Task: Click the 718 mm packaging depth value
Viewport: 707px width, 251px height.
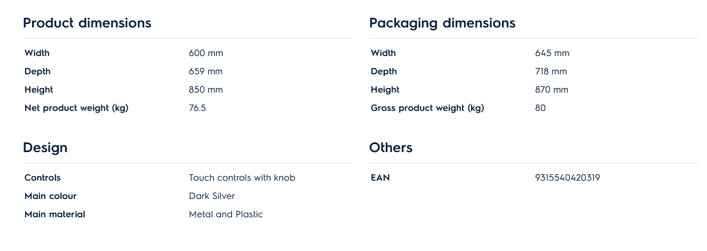Action: pos(551,71)
